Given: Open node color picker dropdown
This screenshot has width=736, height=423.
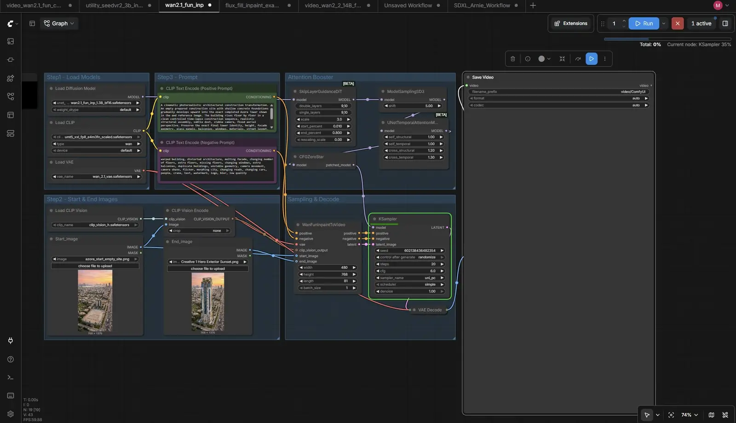Looking at the screenshot, I should click(545, 59).
